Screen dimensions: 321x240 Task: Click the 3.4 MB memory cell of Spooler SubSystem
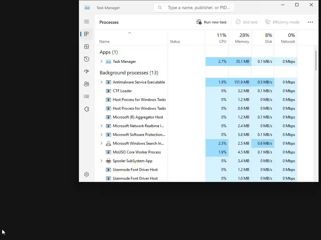click(x=240, y=161)
